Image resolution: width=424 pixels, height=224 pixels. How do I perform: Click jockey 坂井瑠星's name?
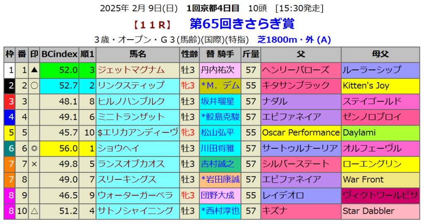point(217,101)
